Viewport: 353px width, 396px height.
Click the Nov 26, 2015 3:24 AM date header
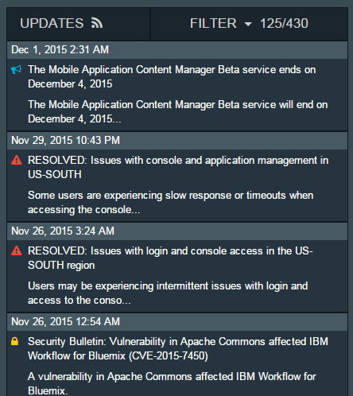tap(177, 231)
